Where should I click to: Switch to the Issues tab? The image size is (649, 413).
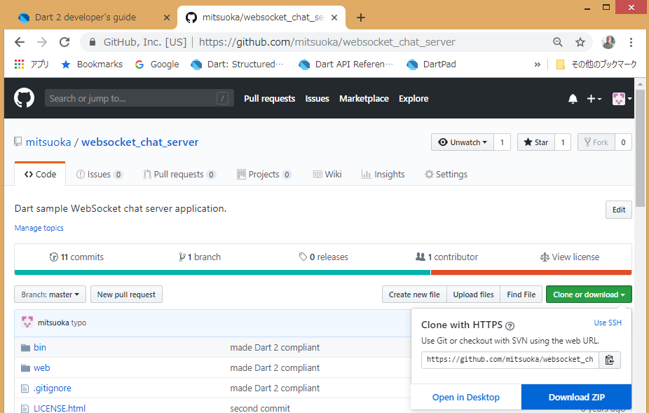tap(100, 175)
